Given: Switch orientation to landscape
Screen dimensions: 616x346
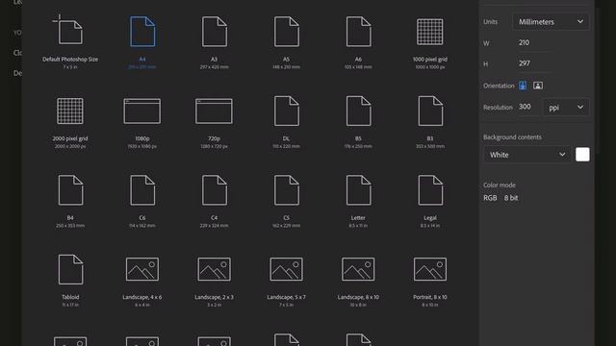Looking at the screenshot, I should click(538, 86).
